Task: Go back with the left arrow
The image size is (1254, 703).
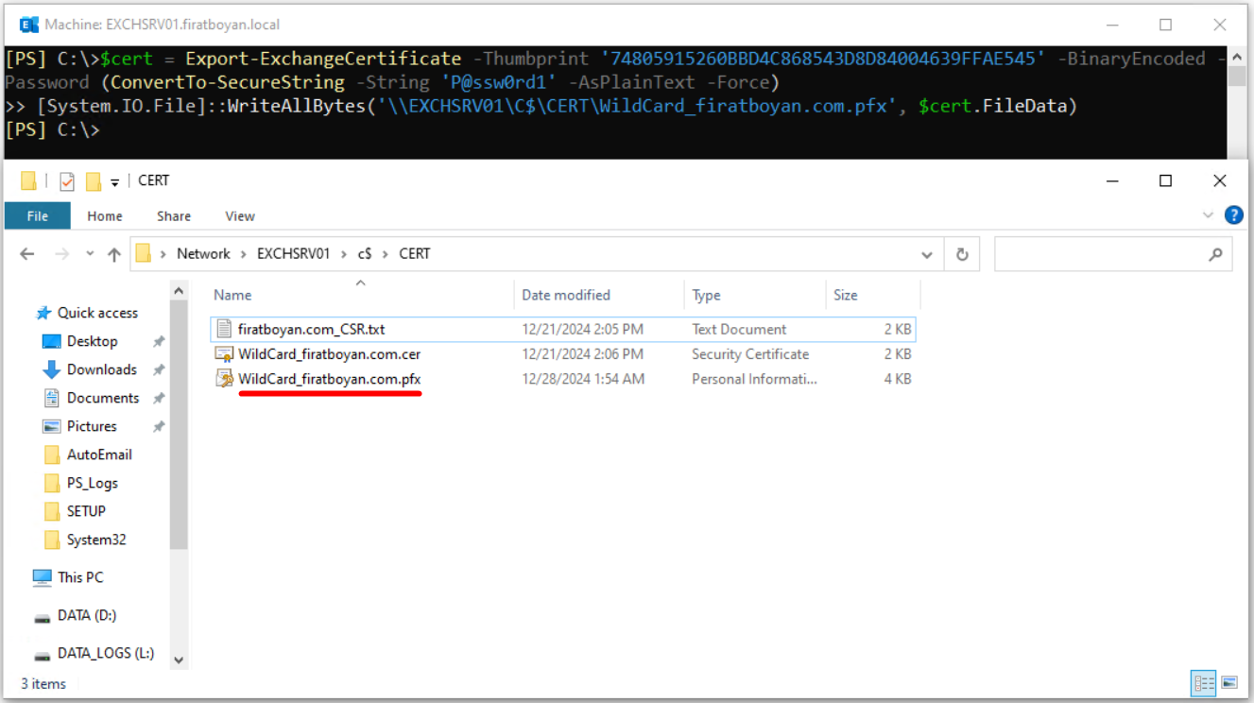Action: coord(27,254)
